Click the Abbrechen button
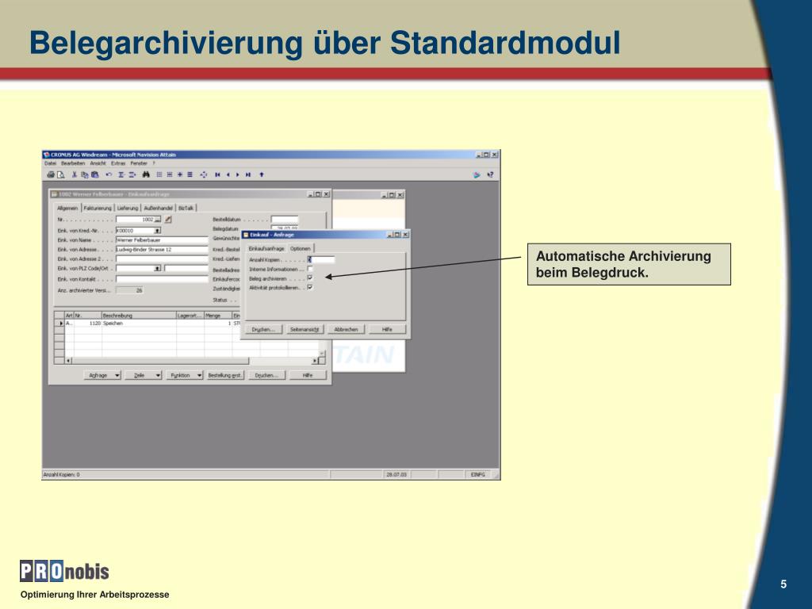The width and height of the screenshot is (812, 609). click(x=346, y=329)
